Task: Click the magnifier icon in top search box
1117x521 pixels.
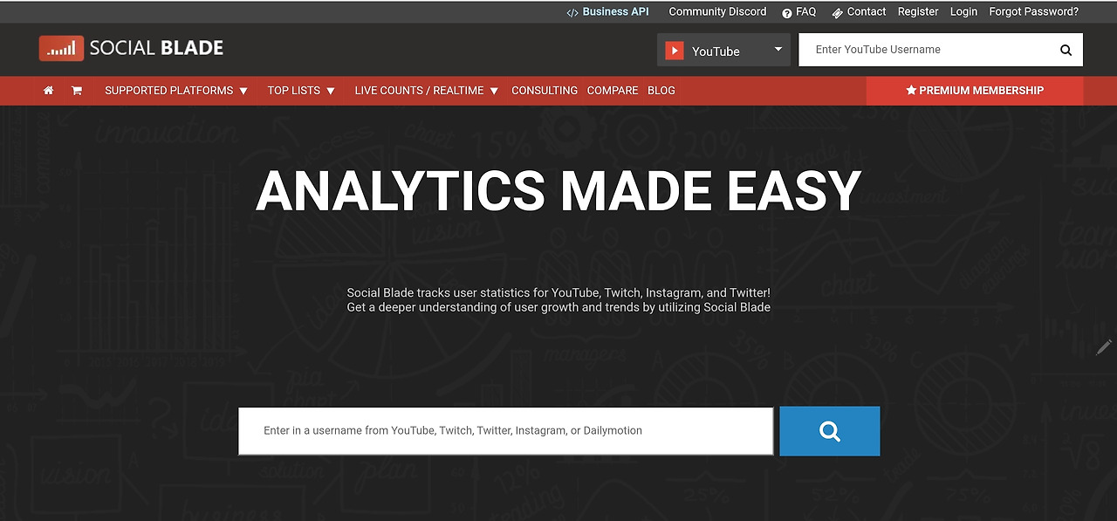Action: tap(1066, 50)
